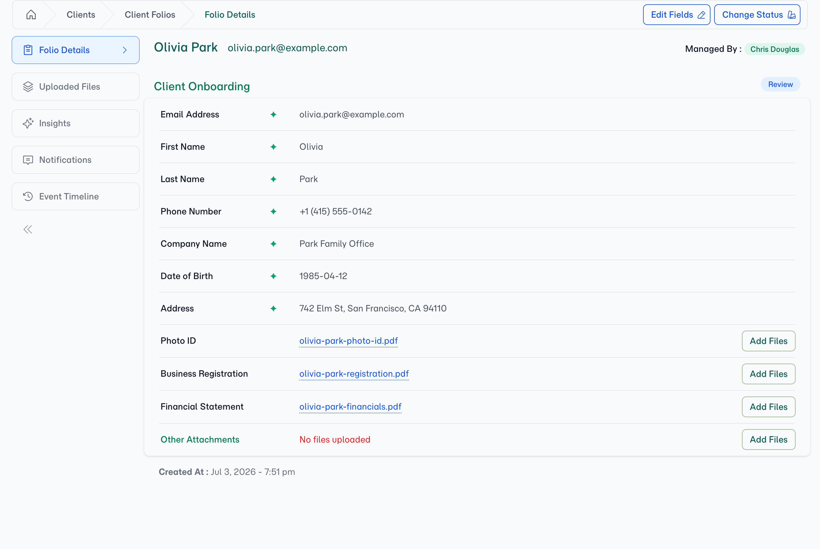The width and height of the screenshot is (820, 549).
Task: Go to the home icon in breadcrumb
Action: click(x=31, y=15)
